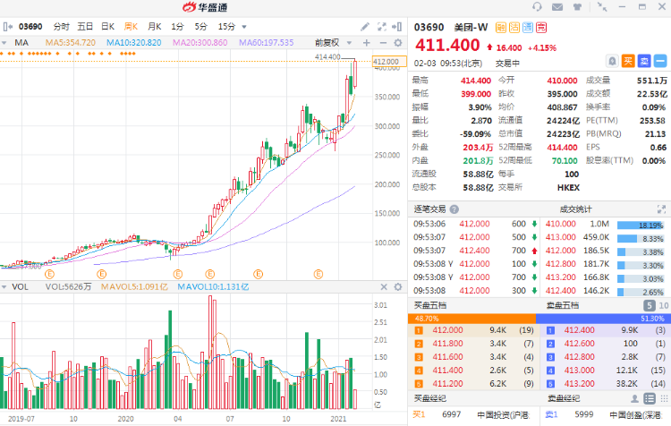
Task: Open the chart settings gear icon
Action: click(397, 43)
